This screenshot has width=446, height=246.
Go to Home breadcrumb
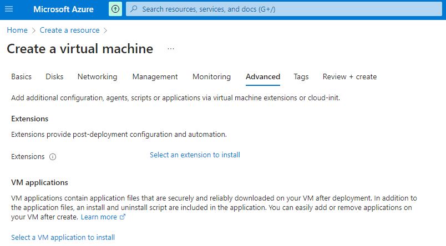click(x=17, y=30)
